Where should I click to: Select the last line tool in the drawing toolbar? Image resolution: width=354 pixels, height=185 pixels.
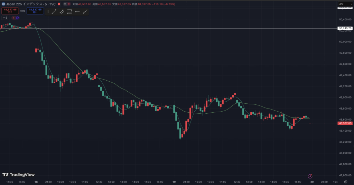coord(85,11)
